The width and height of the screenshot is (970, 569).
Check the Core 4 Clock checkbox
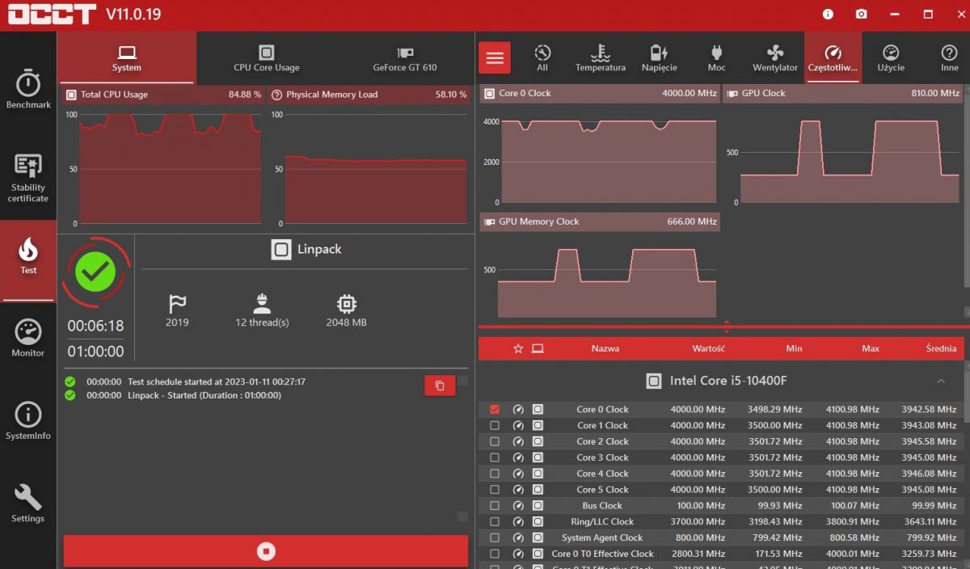pos(495,474)
